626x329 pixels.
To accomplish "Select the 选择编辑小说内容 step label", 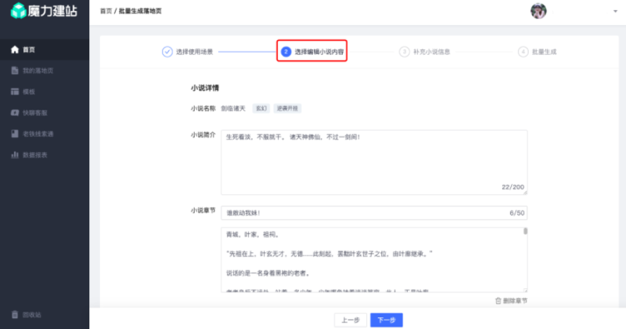I will click(x=319, y=52).
